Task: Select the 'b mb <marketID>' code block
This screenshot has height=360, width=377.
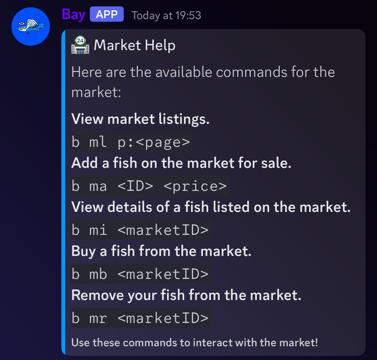Action: click(x=141, y=274)
